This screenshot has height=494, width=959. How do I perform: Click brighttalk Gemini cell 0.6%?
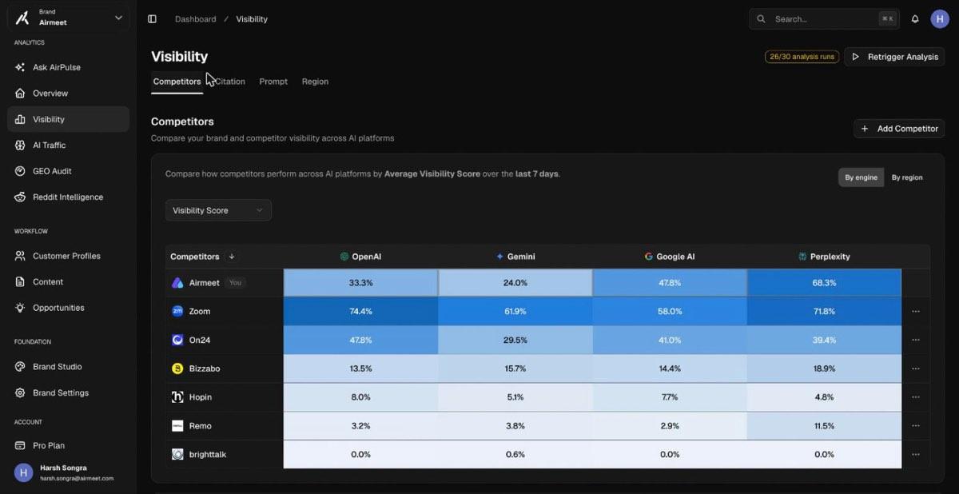click(515, 454)
